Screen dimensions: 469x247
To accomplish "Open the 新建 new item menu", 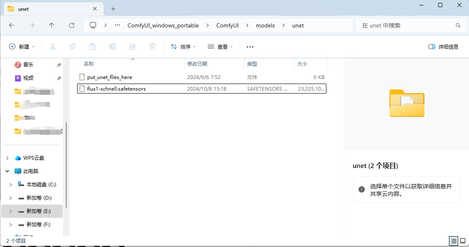I will click(x=22, y=47).
